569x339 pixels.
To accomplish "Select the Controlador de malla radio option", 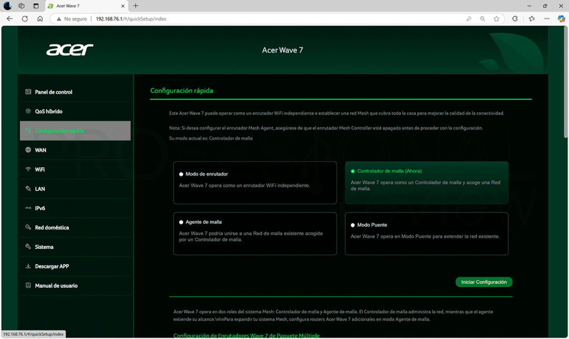I will tap(353, 171).
